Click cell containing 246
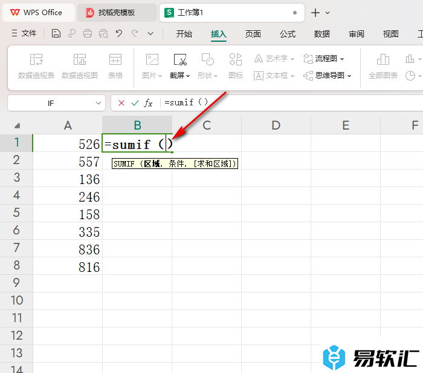This screenshot has width=423, height=373. (68, 196)
